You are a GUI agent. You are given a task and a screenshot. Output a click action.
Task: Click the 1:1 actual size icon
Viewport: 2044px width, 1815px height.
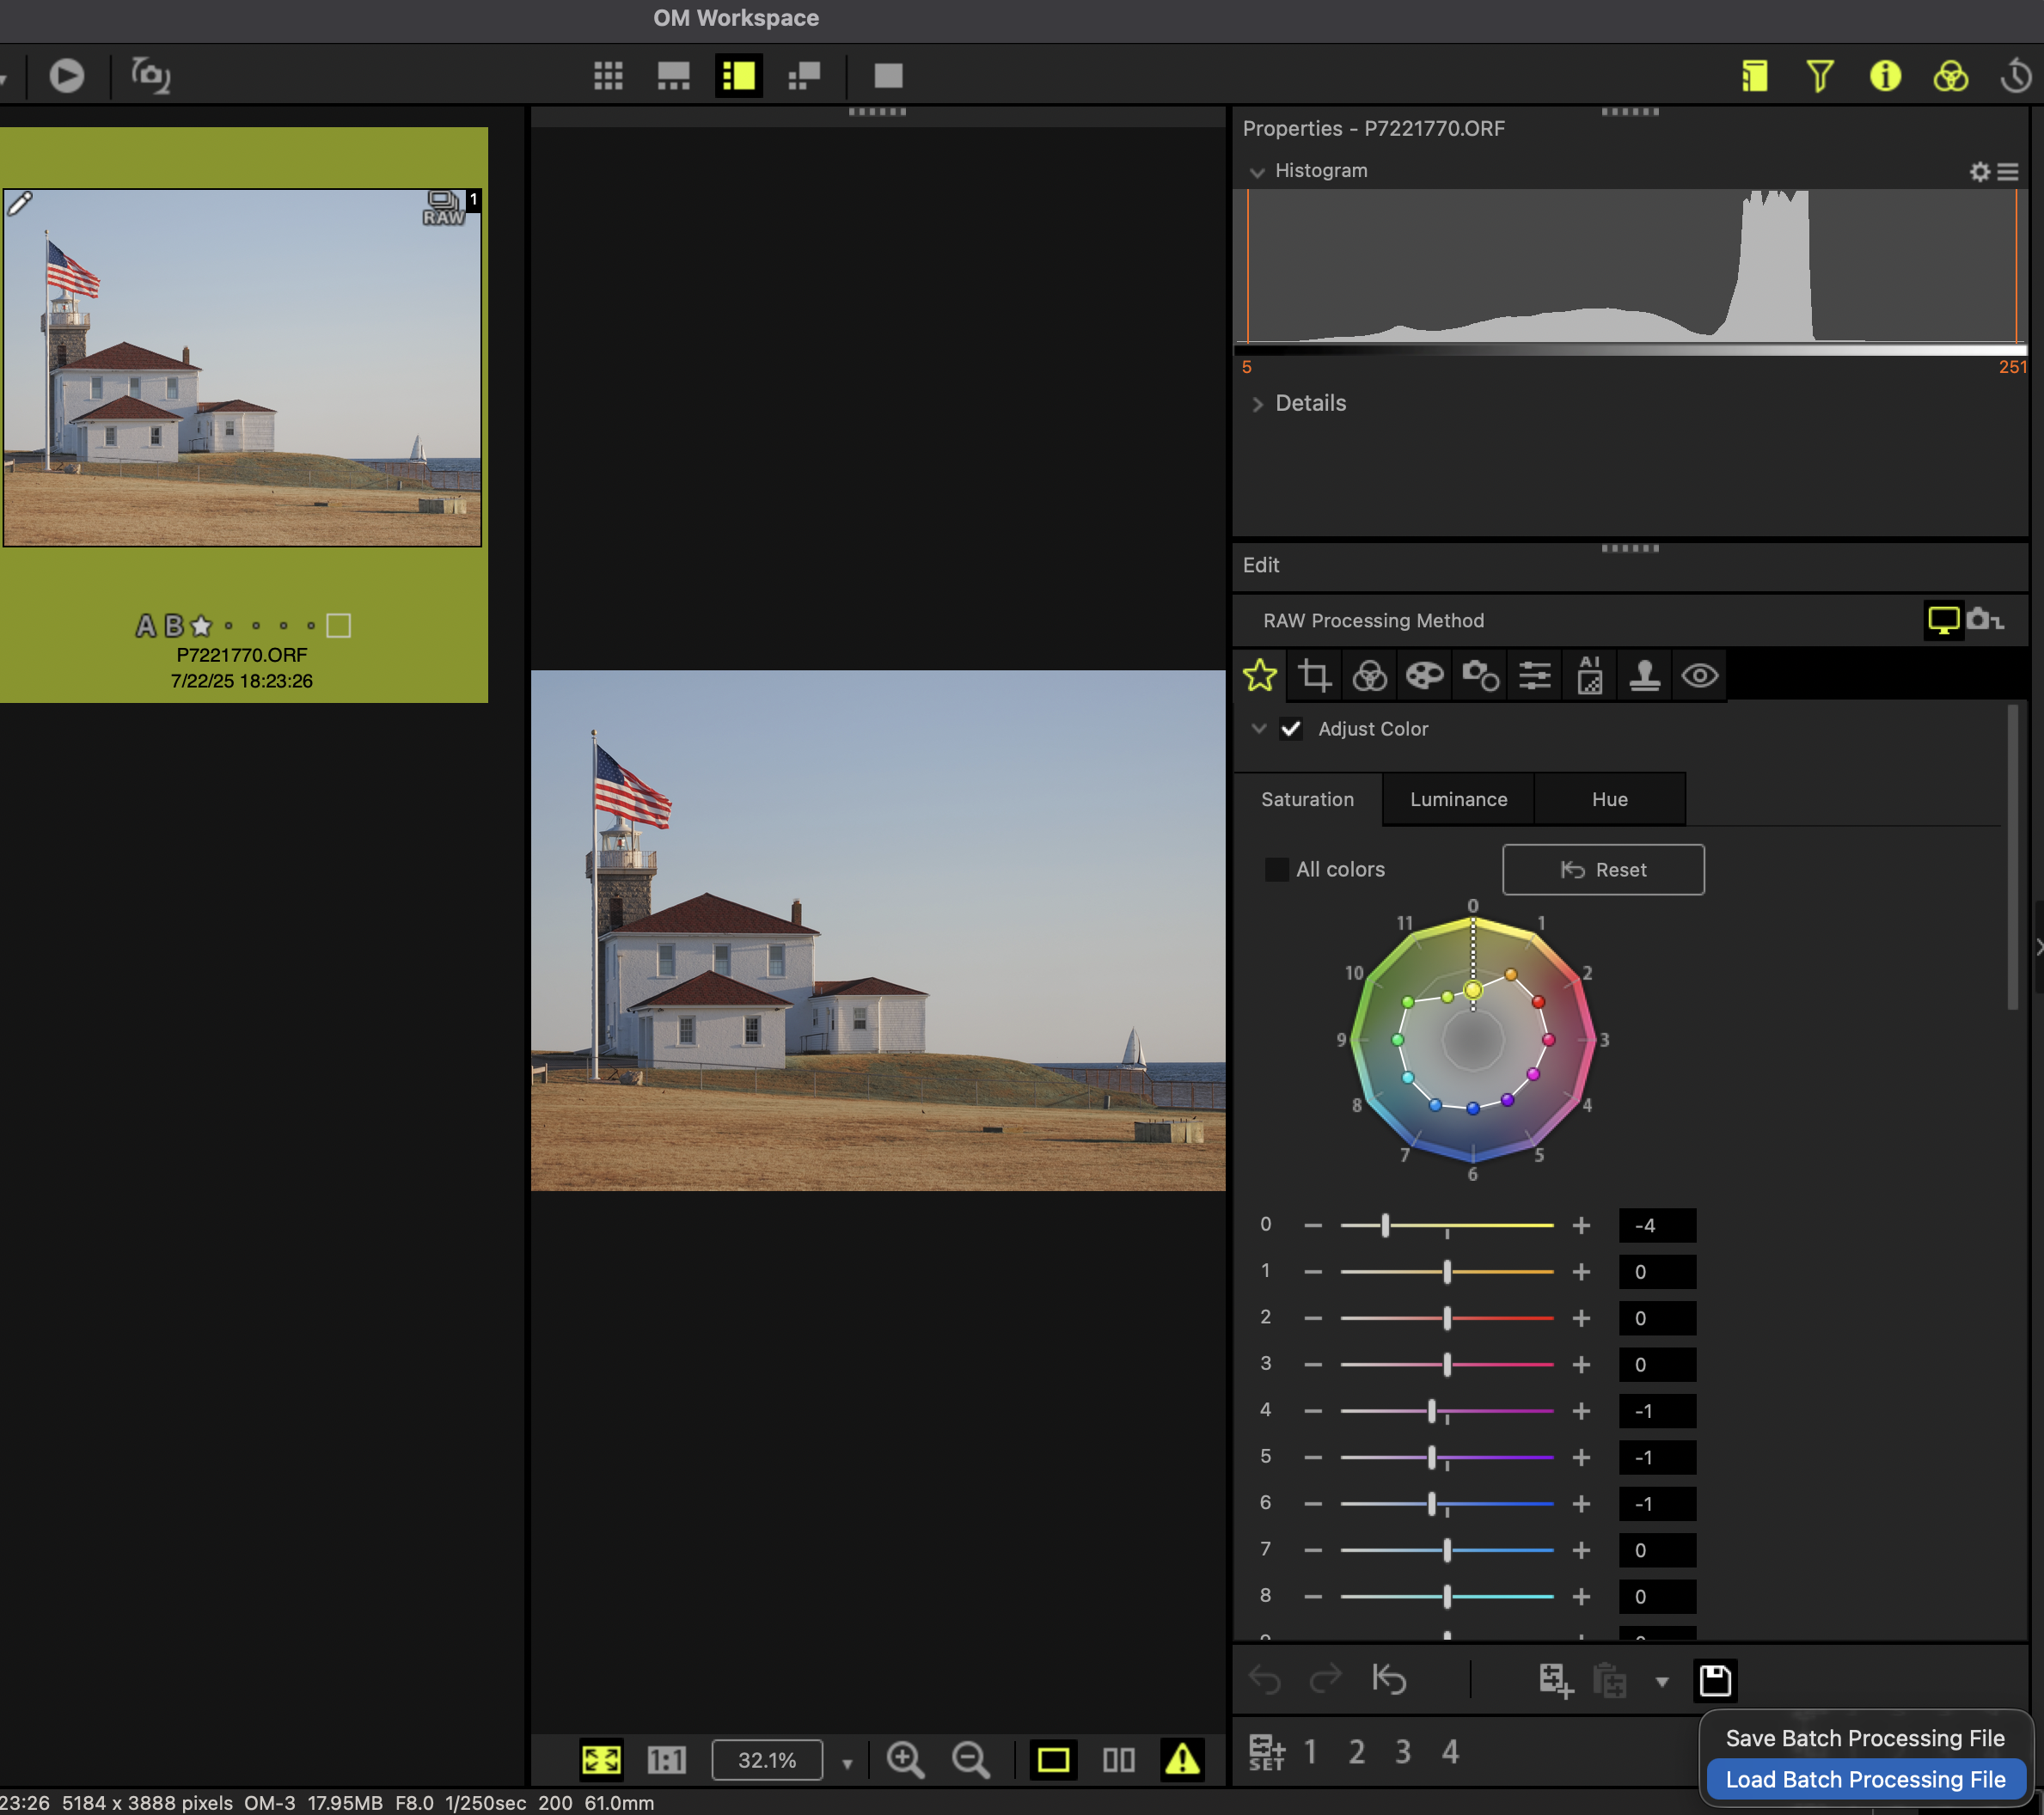[x=666, y=1759]
